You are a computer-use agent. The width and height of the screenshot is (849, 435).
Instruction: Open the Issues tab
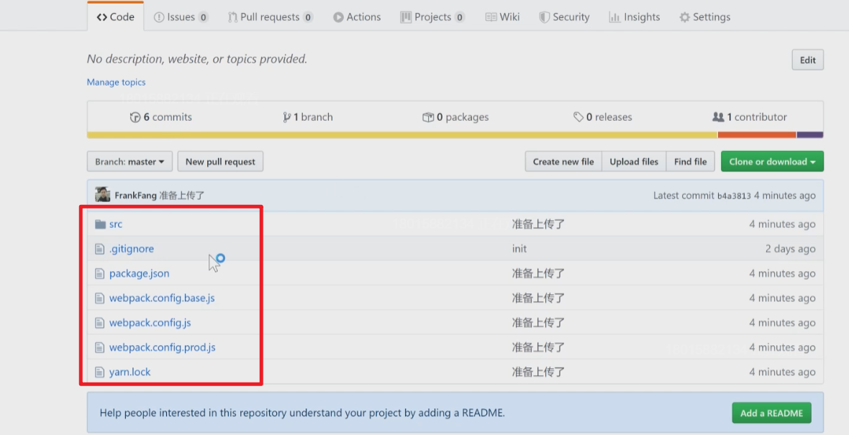coord(181,17)
